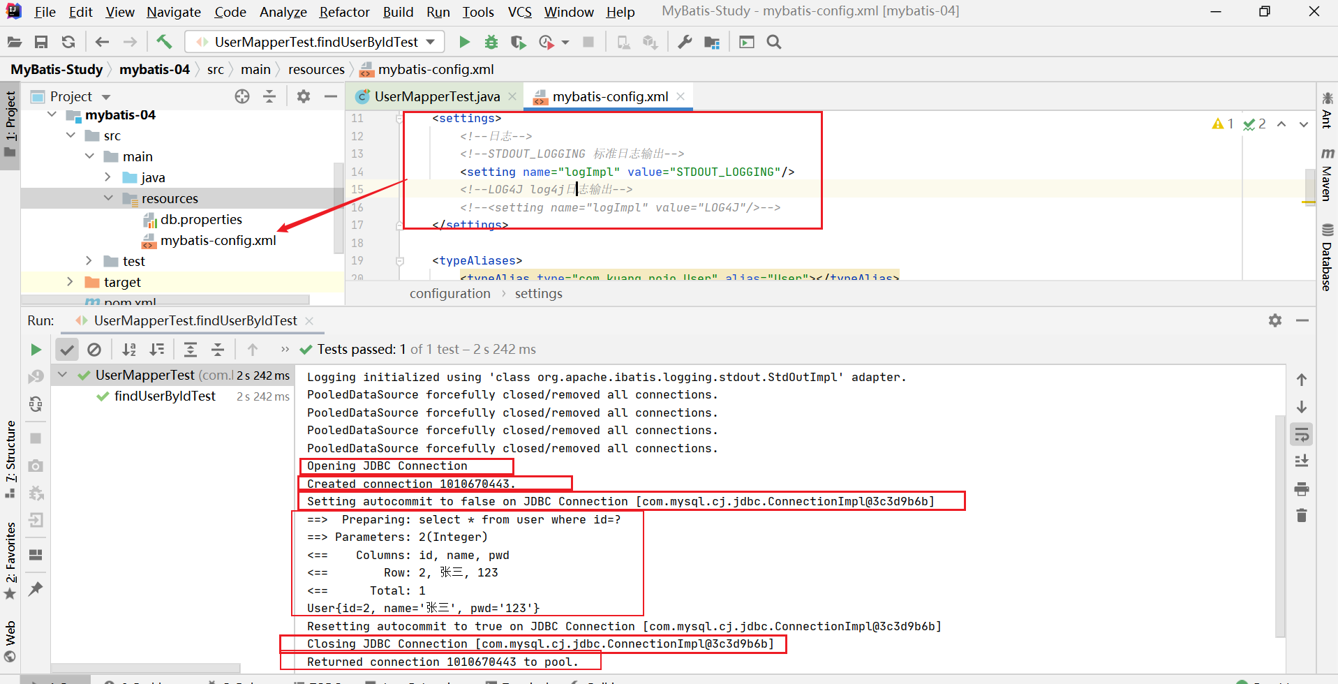This screenshot has width=1338, height=684.
Task: Open Favorites tool window
Action: pyautogui.click(x=10, y=561)
